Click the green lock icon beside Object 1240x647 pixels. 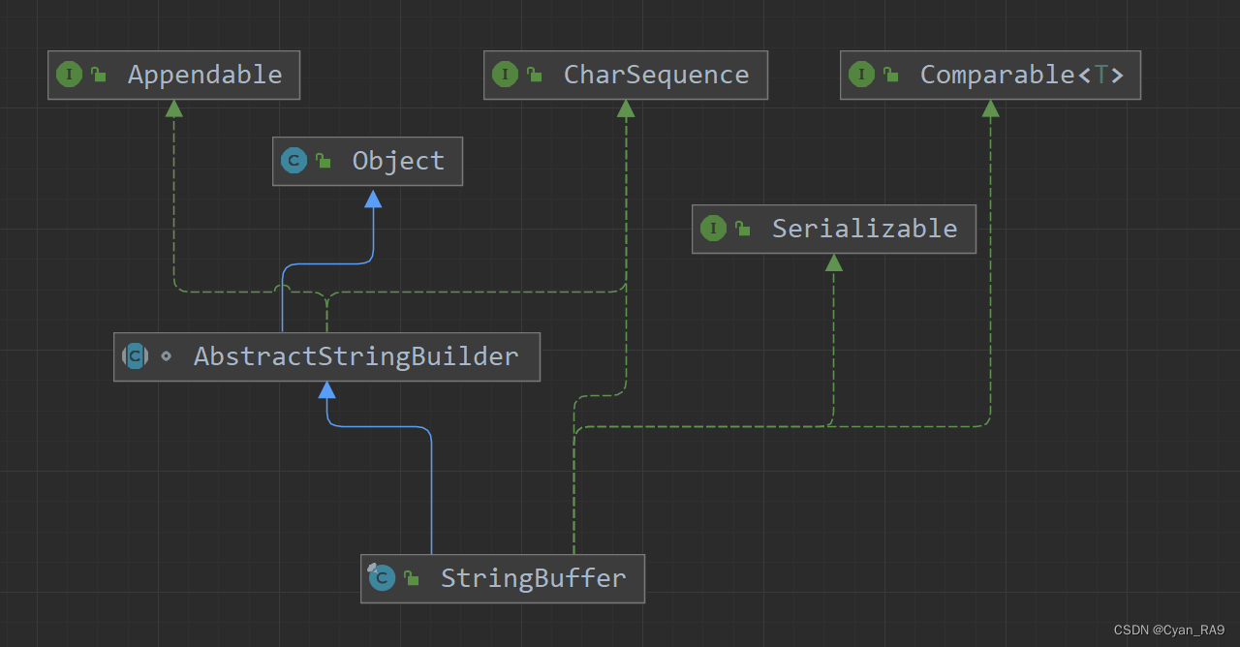pos(324,161)
